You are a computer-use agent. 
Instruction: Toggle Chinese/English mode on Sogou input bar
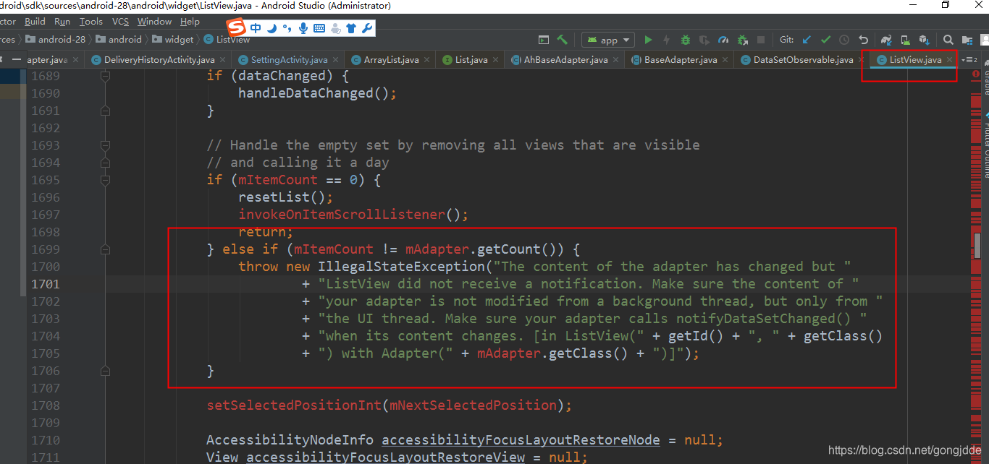(255, 30)
